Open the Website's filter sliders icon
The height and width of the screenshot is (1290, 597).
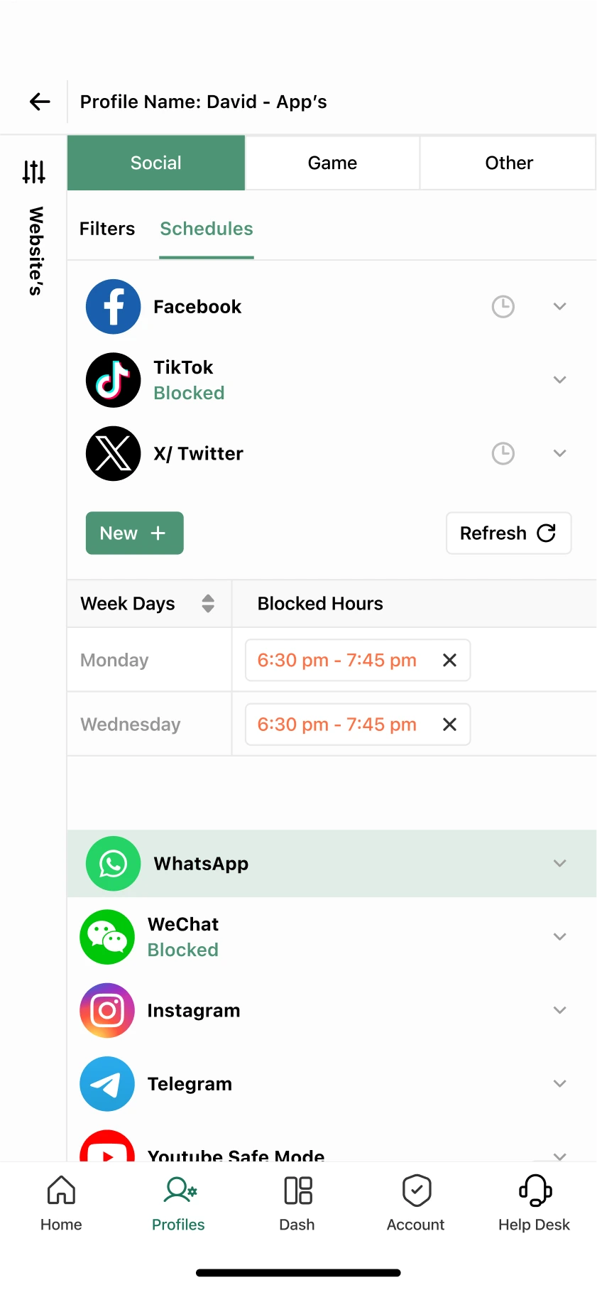coord(33,172)
